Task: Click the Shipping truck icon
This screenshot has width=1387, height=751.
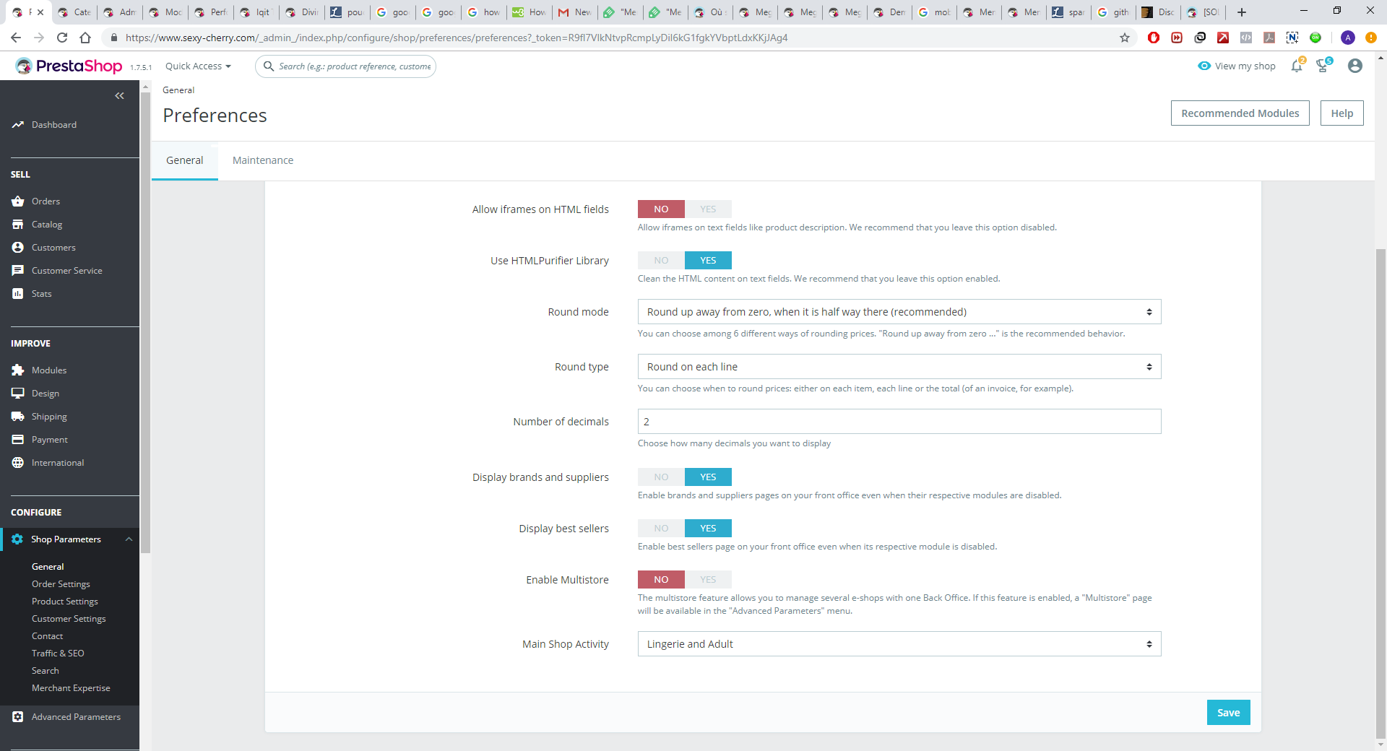Action: (18, 417)
